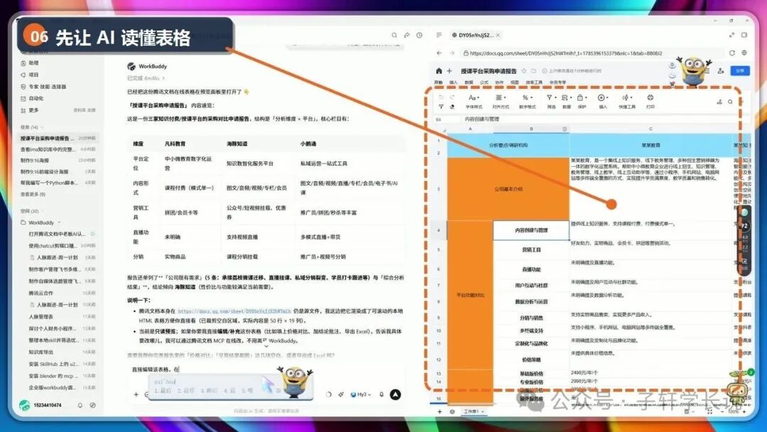Open the 插入 toolbar dropdown
767x432 pixels.
603,101
